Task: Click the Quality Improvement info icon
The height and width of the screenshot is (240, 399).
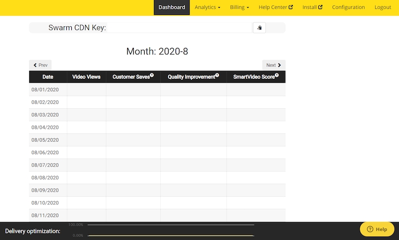Action: click(x=217, y=75)
